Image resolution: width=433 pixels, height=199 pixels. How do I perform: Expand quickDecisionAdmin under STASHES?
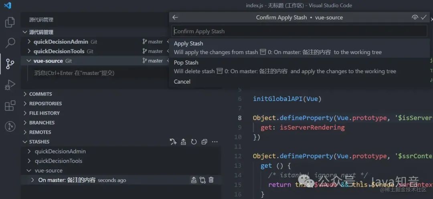(29, 151)
